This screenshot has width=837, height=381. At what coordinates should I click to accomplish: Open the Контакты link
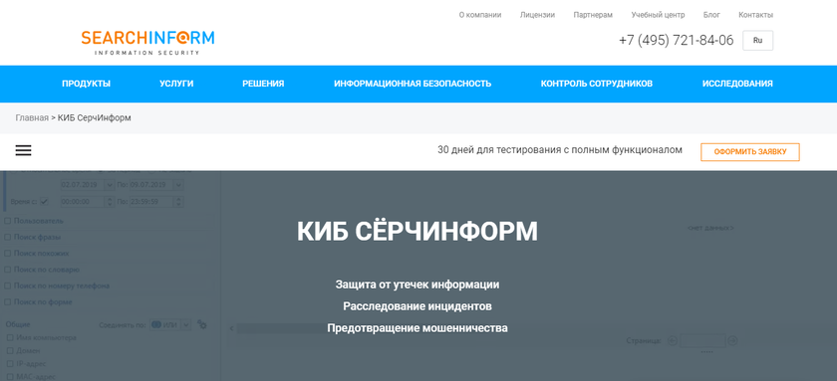pyautogui.click(x=755, y=15)
